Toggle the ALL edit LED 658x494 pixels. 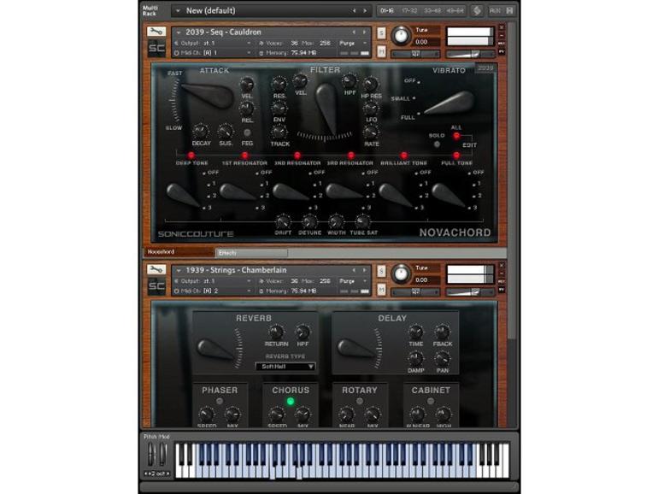[x=456, y=136]
